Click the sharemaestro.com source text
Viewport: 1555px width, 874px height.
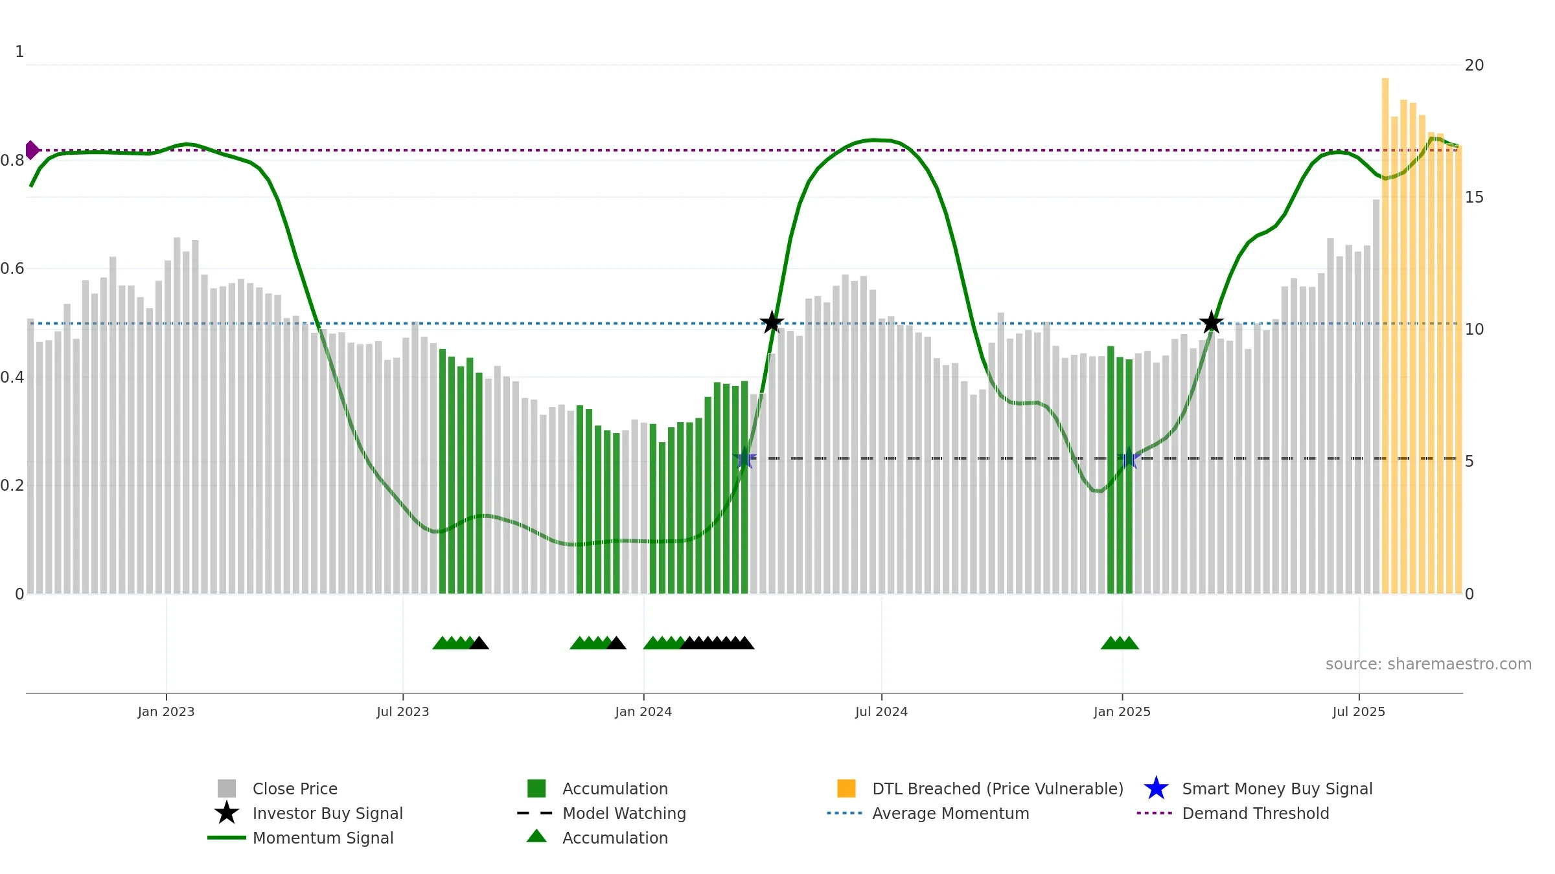[x=1429, y=664]
